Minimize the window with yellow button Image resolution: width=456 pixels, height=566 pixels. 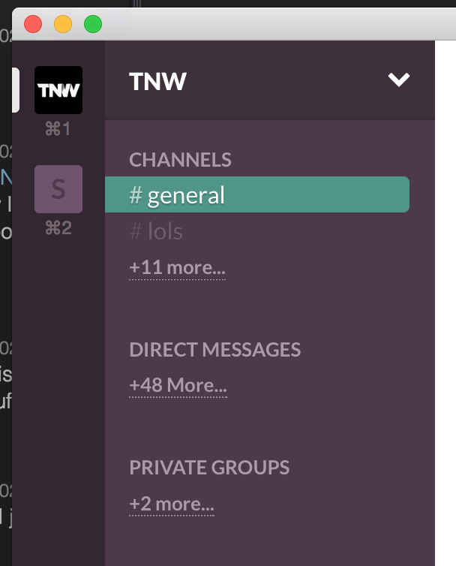click(63, 24)
